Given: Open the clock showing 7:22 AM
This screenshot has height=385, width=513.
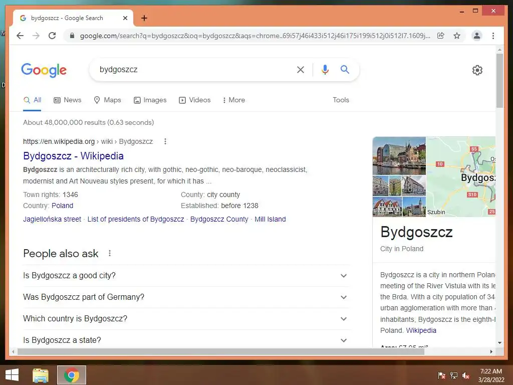Looking at the screenshot, I should 491,375.
